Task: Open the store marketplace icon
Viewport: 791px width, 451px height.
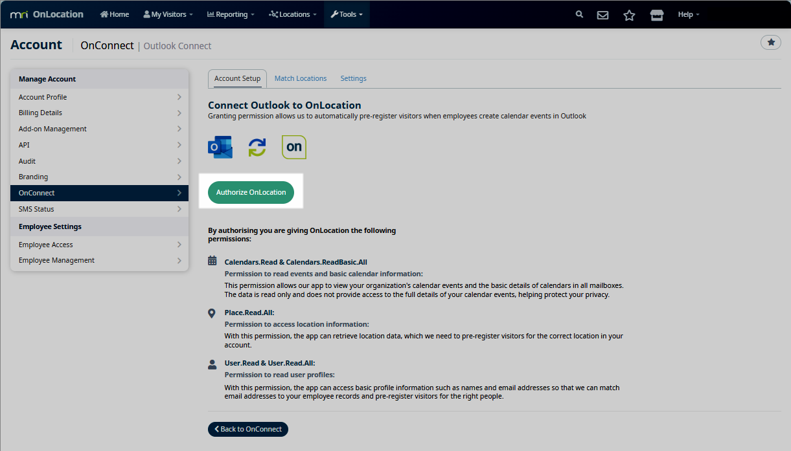Action: [657, 15]
